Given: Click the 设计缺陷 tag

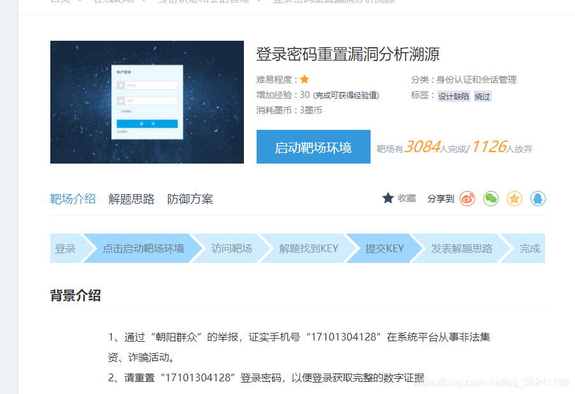Looking at the screenshot, I should tap(453, 96).
